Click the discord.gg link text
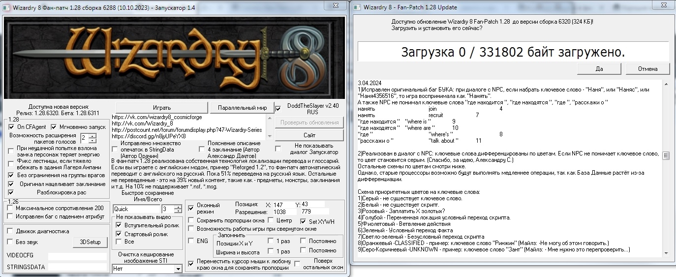The width and height of the screenshot is (676, 277). 149,136
